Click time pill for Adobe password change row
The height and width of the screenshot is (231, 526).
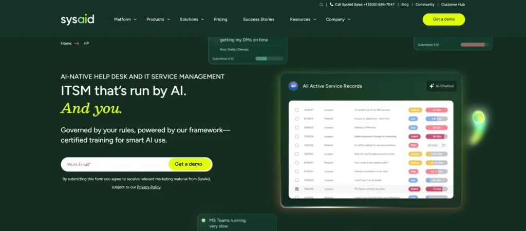pos(437,137)
